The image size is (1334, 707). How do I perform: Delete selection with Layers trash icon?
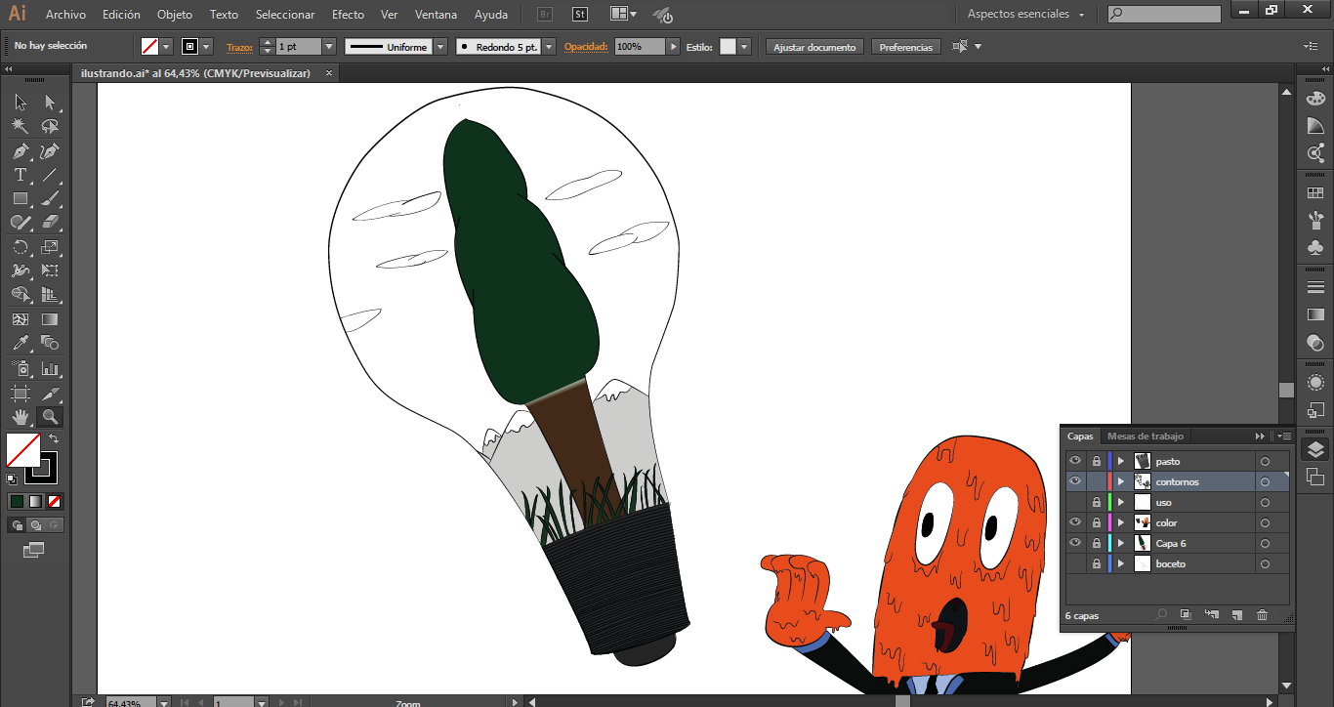(1262, 615)
